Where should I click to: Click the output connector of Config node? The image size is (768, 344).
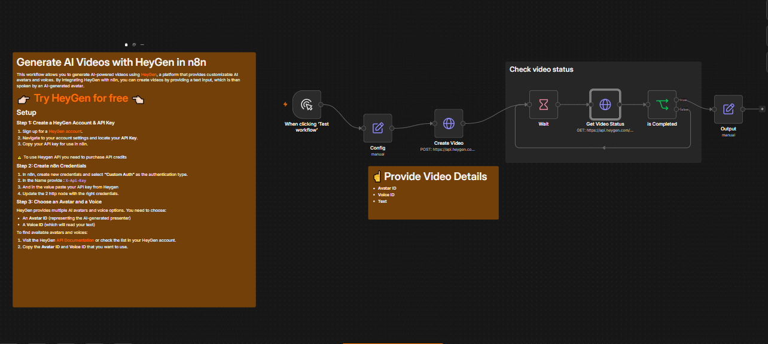point(392,128)
